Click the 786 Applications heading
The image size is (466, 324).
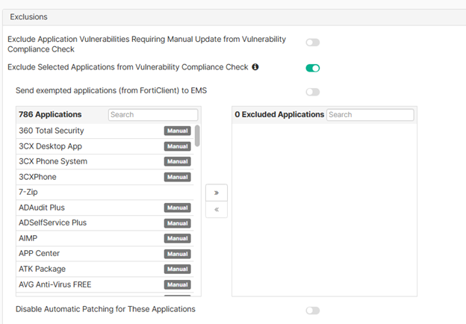tap(50, 114)
